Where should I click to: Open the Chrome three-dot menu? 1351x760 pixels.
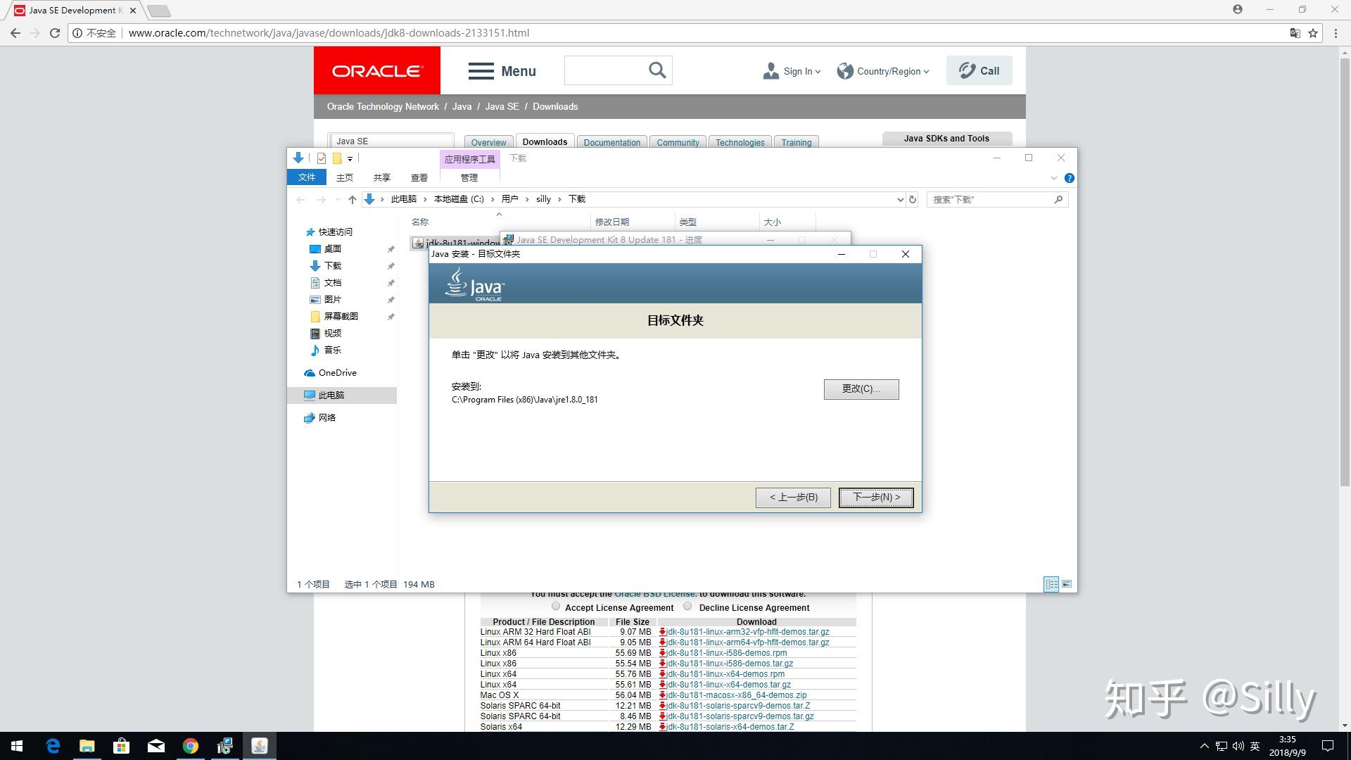click(x=1336, y=33)
